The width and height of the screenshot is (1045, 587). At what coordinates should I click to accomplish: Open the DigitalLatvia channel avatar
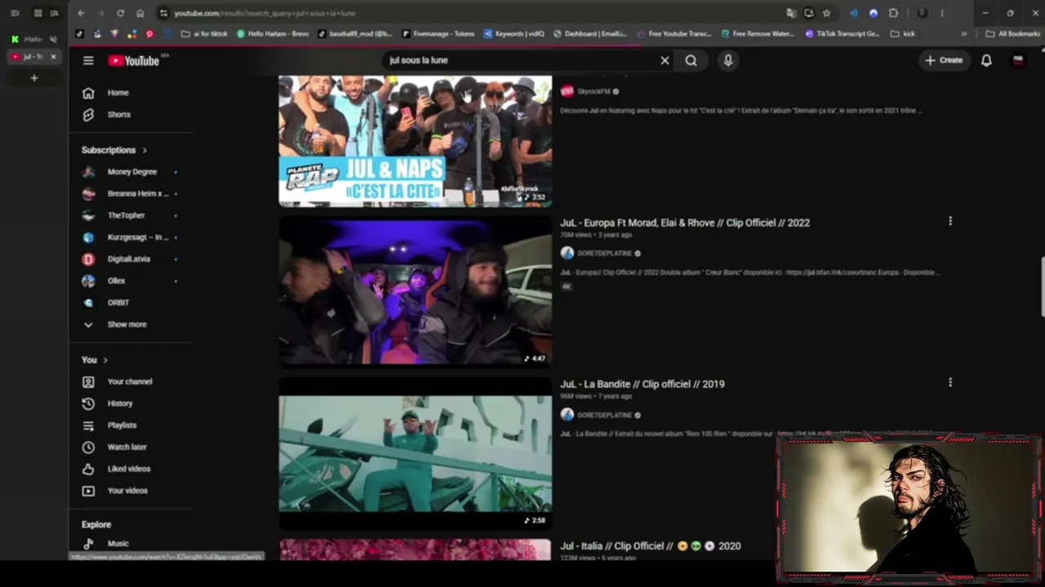pyautogui.click(x=88, y=259)
